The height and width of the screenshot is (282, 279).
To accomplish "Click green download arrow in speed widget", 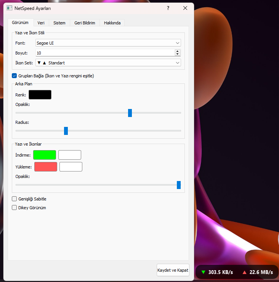I will pyautogui.click(x=204, y=272).
